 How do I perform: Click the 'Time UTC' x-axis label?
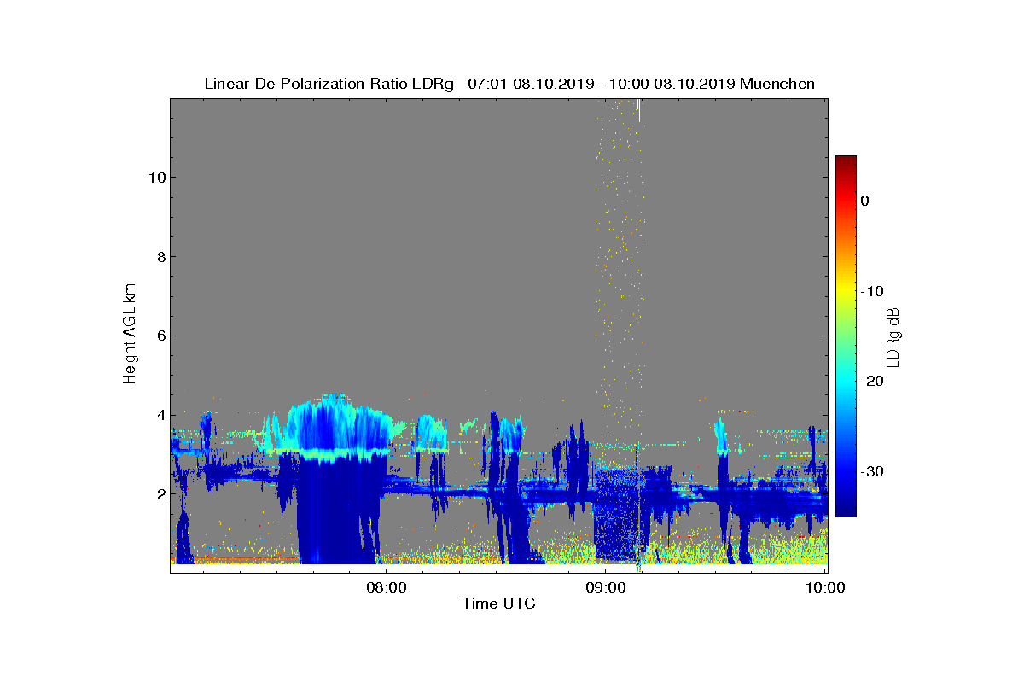(x=498, y=604)
